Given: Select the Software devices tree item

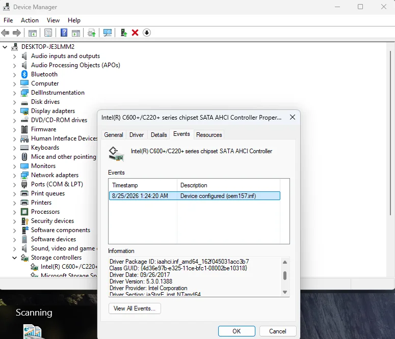Looking at the screenshot, I should click(x=54, y=239).
